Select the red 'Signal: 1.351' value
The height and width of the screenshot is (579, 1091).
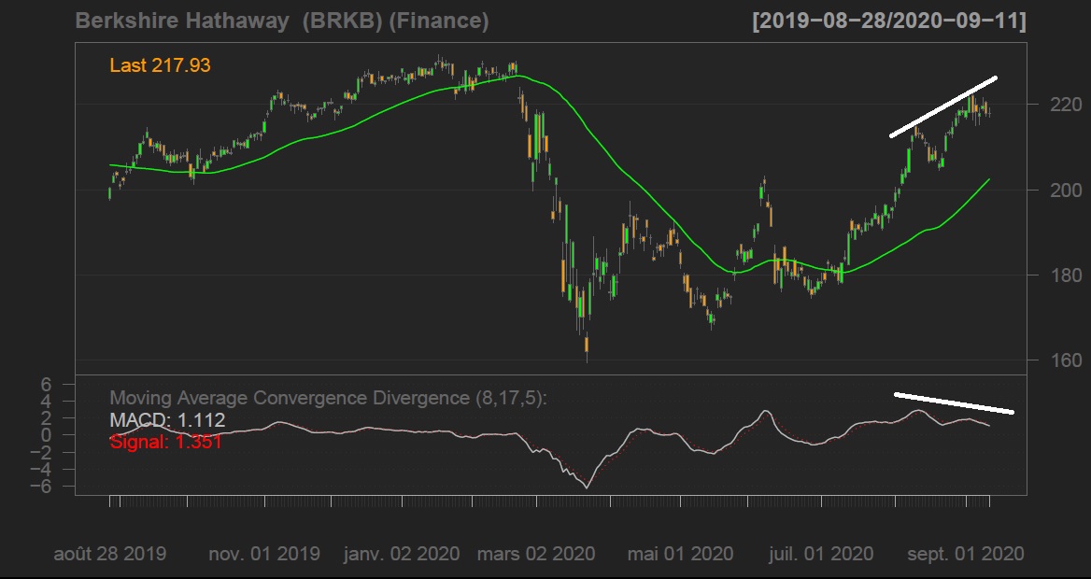[165, 442]
